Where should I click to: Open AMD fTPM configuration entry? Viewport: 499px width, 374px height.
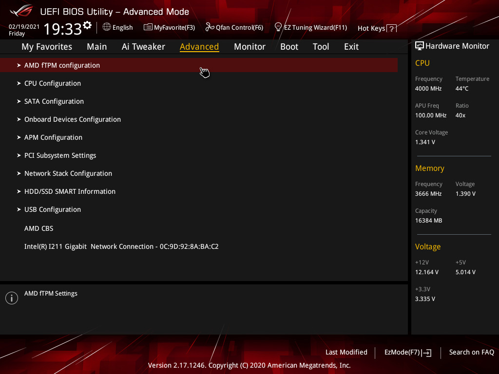(x=199, y=65)
